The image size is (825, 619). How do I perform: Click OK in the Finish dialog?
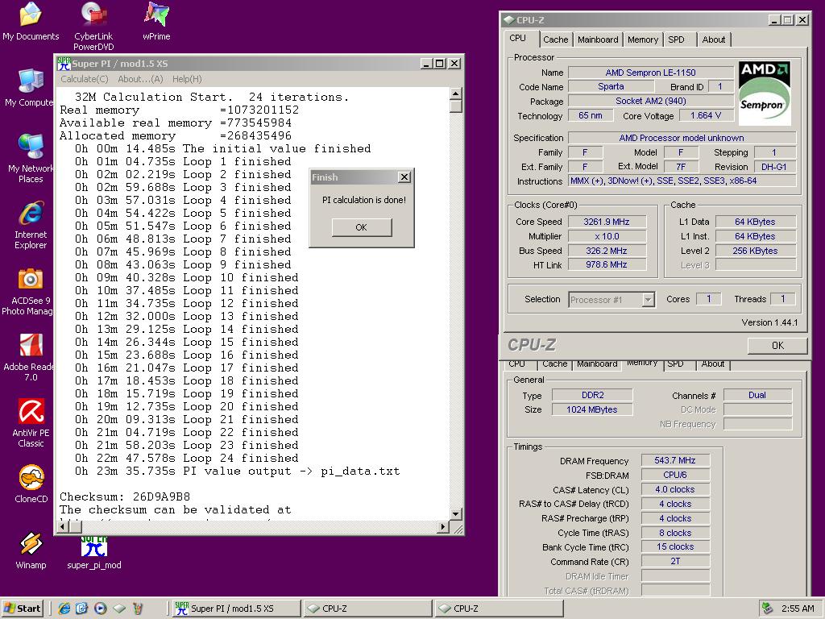362,227
